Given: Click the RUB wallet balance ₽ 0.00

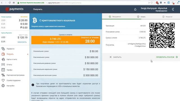Looking at the screenshot, I should [x=24, y=27].
